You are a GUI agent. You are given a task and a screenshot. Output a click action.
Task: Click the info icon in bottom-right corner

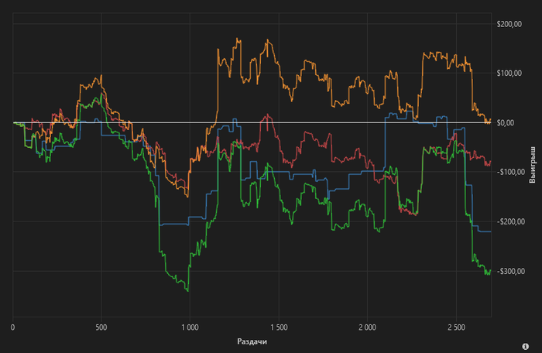click(526, 346)
